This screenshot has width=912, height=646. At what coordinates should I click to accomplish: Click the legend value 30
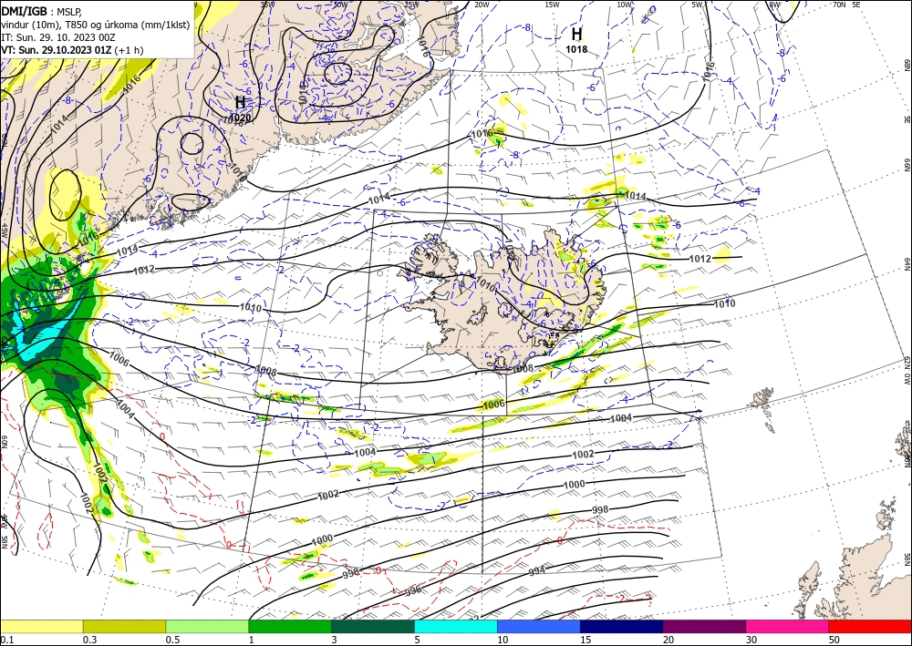[x=751, y=640]
